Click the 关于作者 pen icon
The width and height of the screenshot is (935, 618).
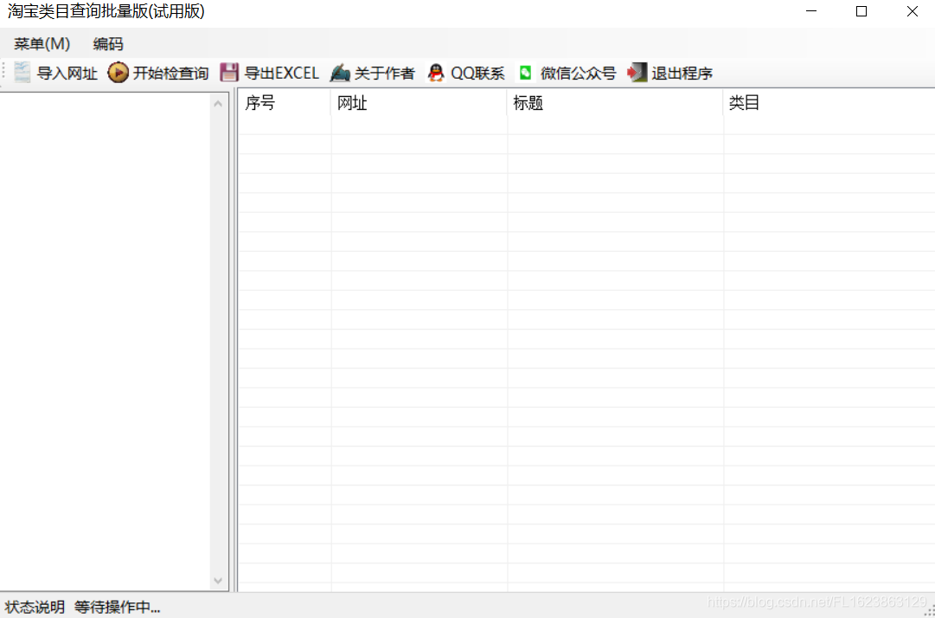coord(340,73)
